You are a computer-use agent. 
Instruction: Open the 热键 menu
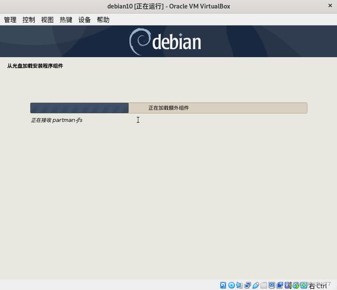tap(66, 20)
